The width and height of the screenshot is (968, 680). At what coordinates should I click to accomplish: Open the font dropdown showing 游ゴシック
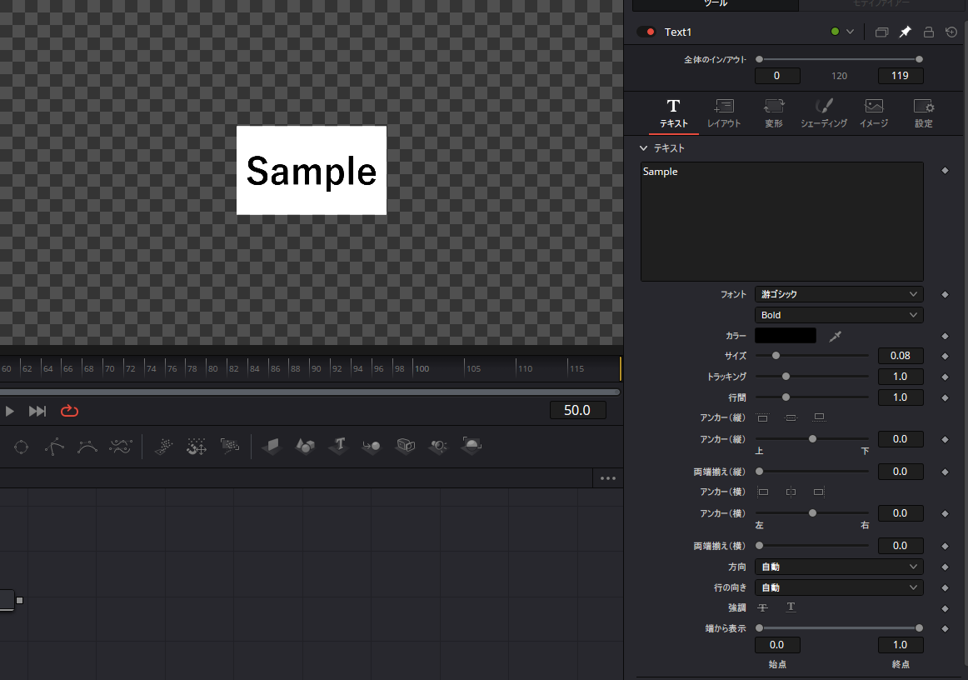[x=838, y=293]
